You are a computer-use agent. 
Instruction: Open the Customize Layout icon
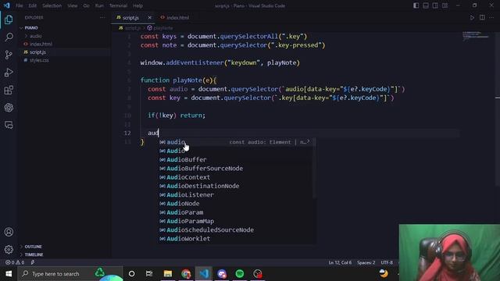click(x=445, y=5)
